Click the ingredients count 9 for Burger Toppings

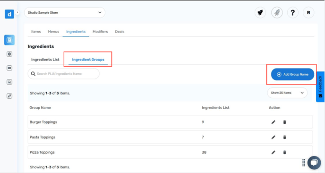coord(203,122)
